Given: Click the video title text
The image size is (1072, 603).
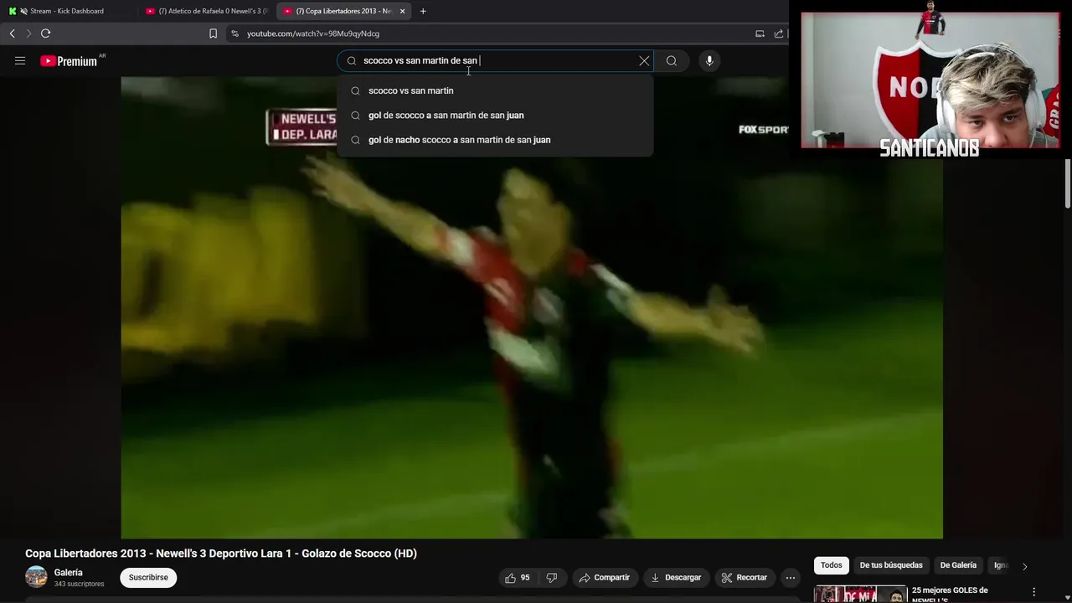Looking at the screenshot, I should (221, 554).
